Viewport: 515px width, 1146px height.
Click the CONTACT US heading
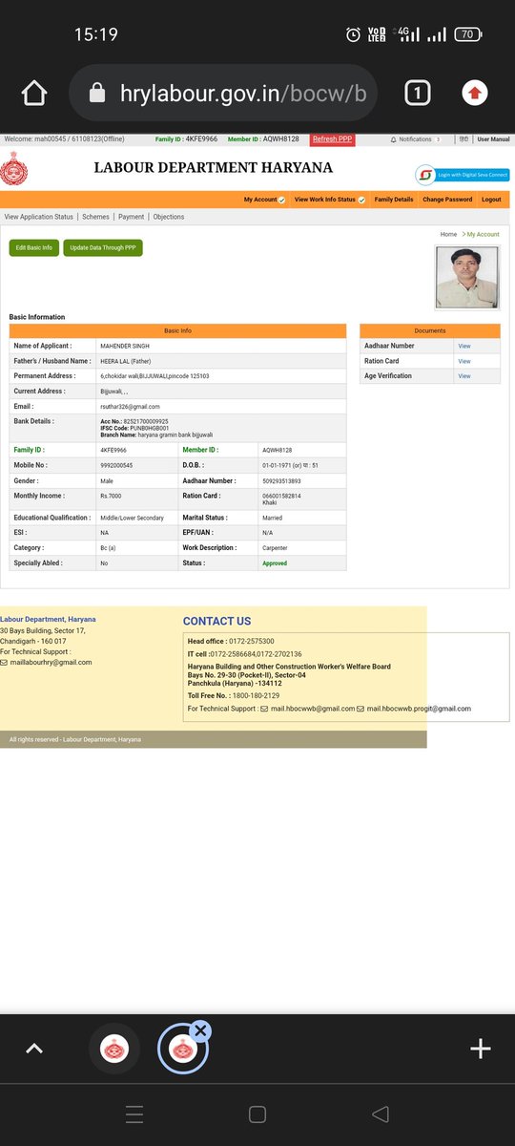[x=217, y=621]
